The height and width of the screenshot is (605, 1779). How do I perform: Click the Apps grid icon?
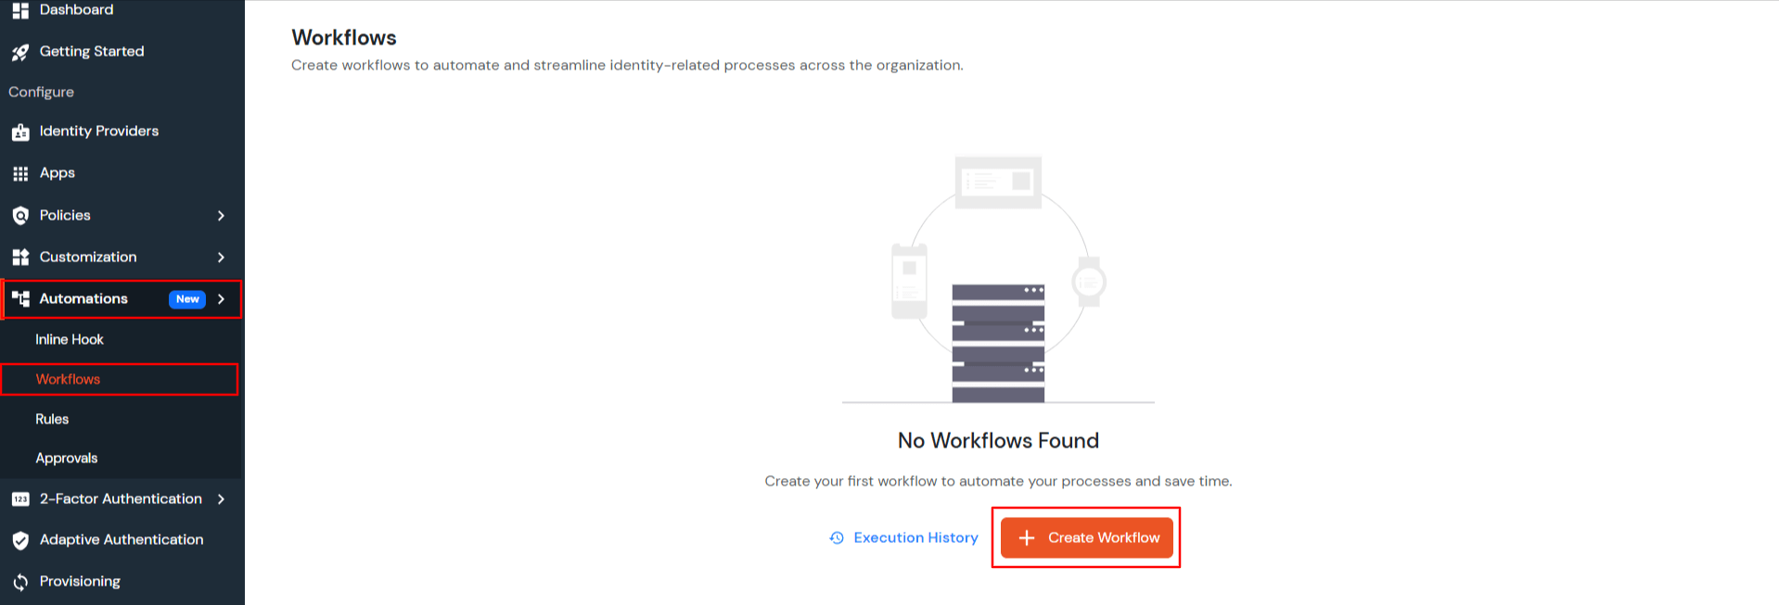(x=20, y=174)
